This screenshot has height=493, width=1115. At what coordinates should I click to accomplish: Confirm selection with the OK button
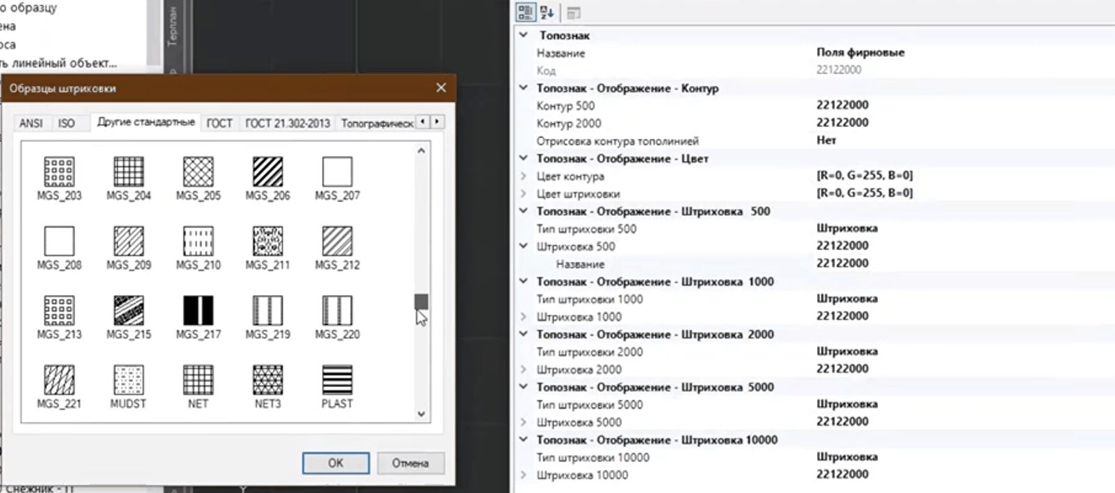coord(336,463)
